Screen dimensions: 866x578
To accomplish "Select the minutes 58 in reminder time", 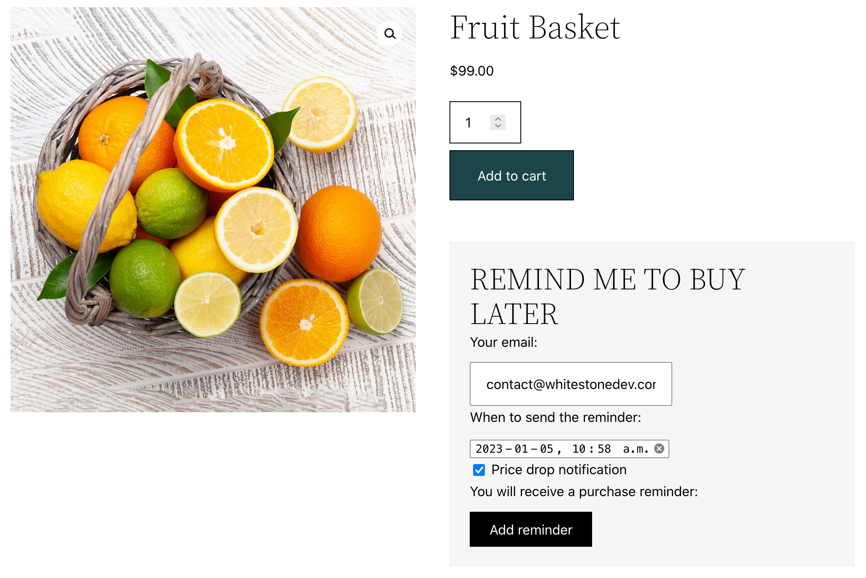I will pos(604,449).
